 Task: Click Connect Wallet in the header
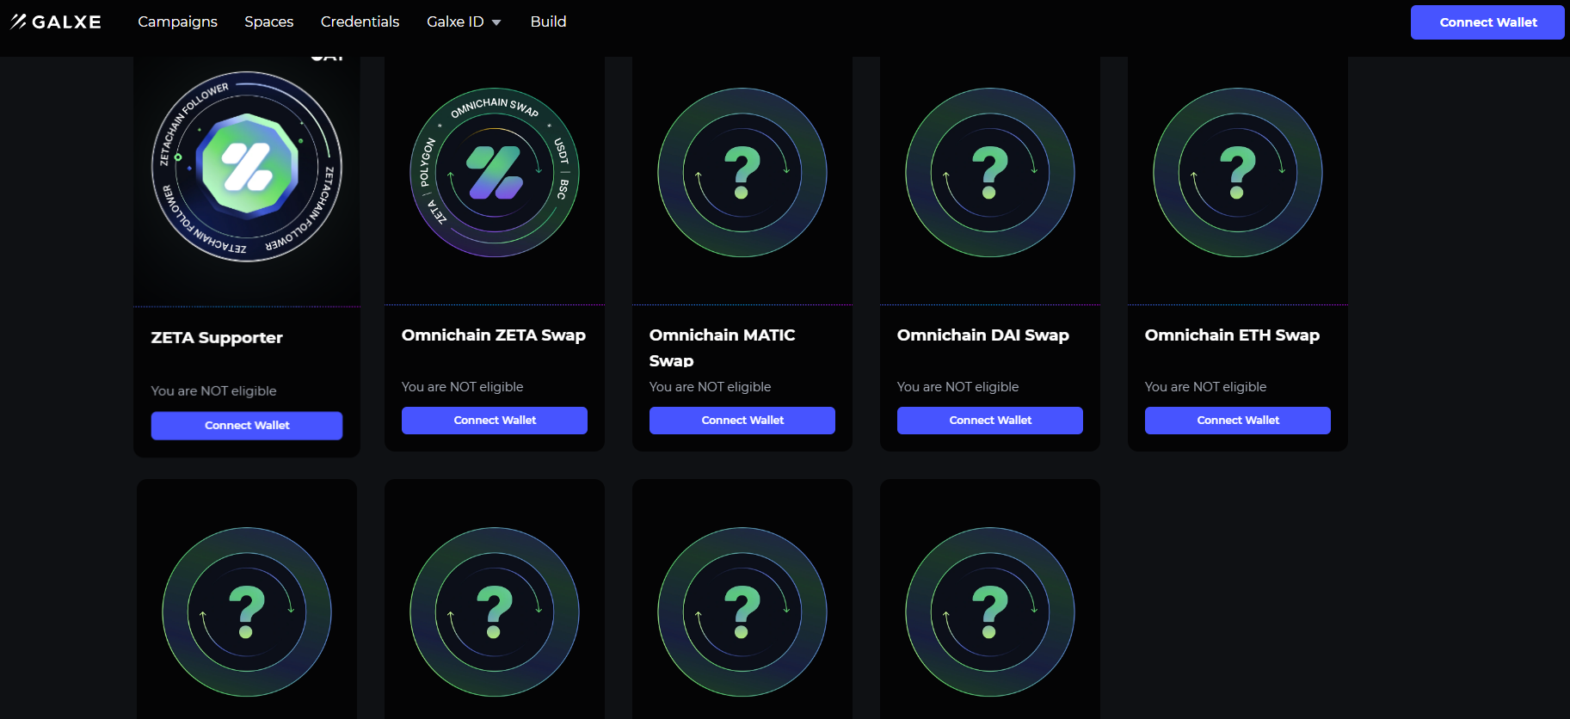point(1487,22)
